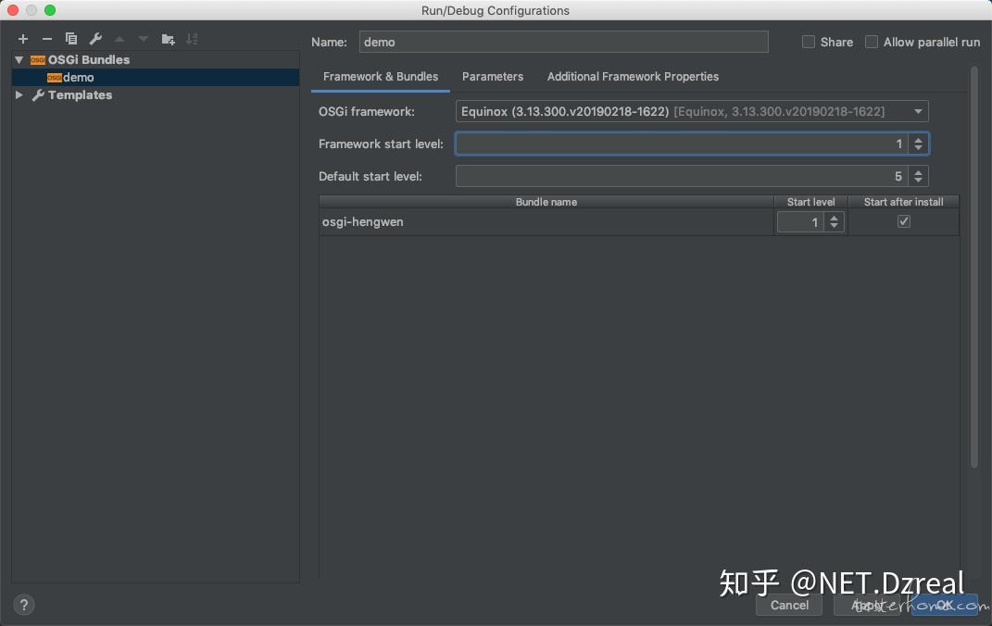The width and height of the screenshot is (992, 626).
Task: Click the help question mark icon
Action: click(x=23, y=605)
